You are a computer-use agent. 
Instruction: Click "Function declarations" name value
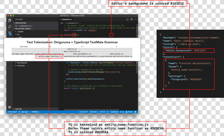click(x=194, y=63)
